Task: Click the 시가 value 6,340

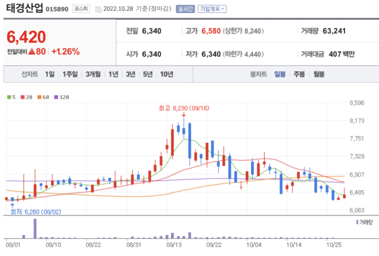Action: tap(152, 54)
